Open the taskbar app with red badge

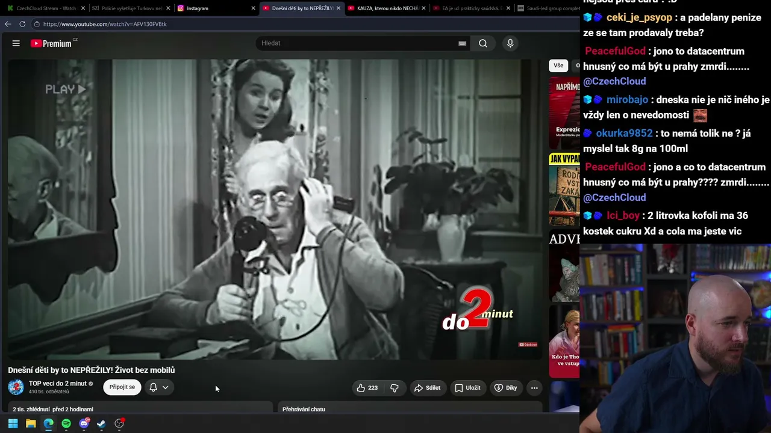tap(119, 423)
